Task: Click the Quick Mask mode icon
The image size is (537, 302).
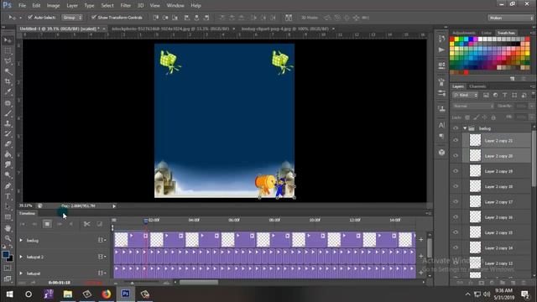Action: 8,268
